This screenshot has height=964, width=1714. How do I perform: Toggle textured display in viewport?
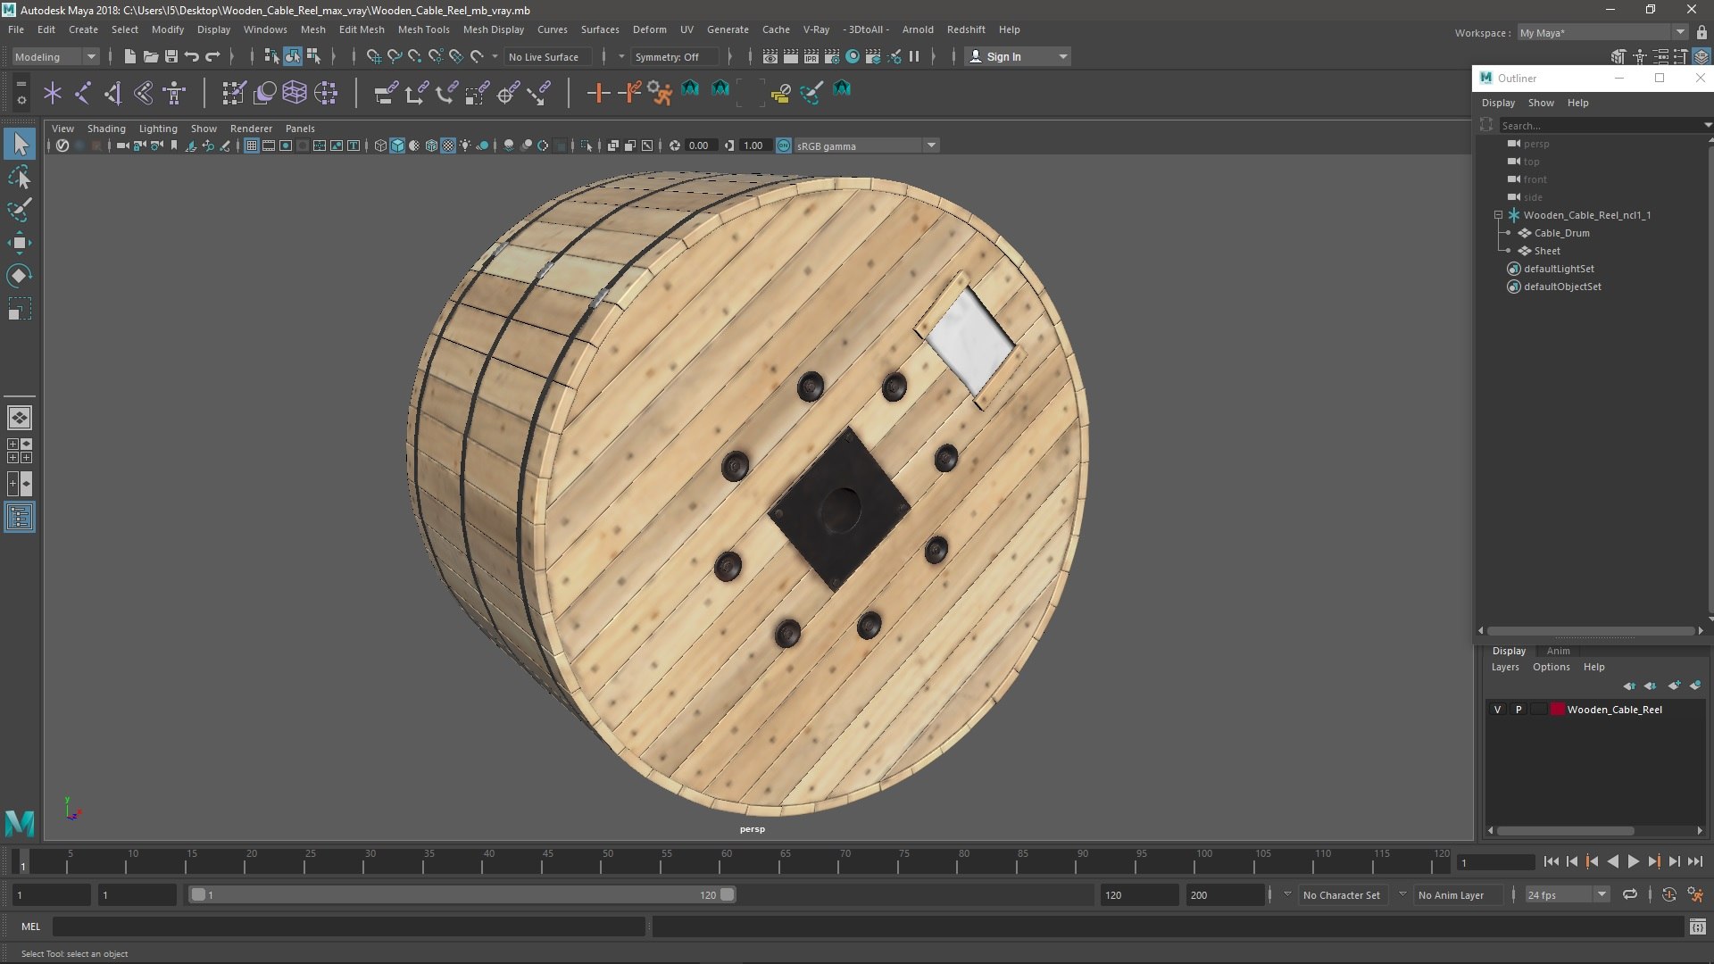point(448,145)
